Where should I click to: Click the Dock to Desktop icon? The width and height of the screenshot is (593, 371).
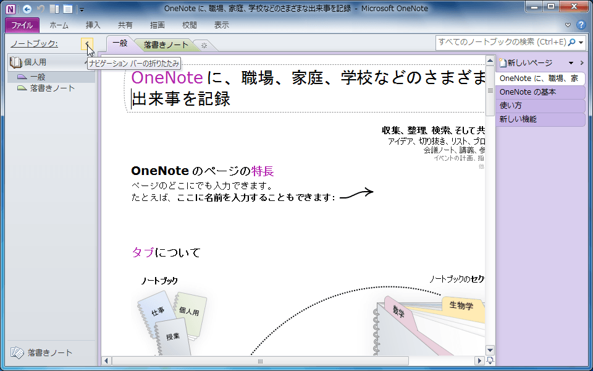click(54, 9)
